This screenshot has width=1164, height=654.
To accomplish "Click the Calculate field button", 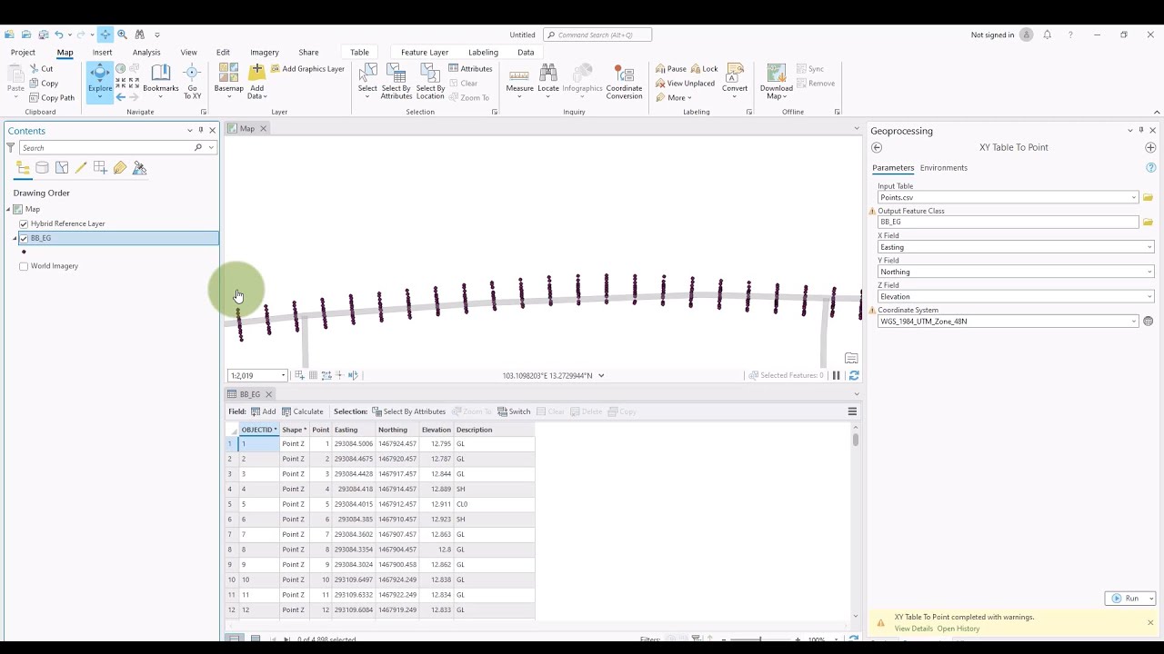I will (303, 411).
